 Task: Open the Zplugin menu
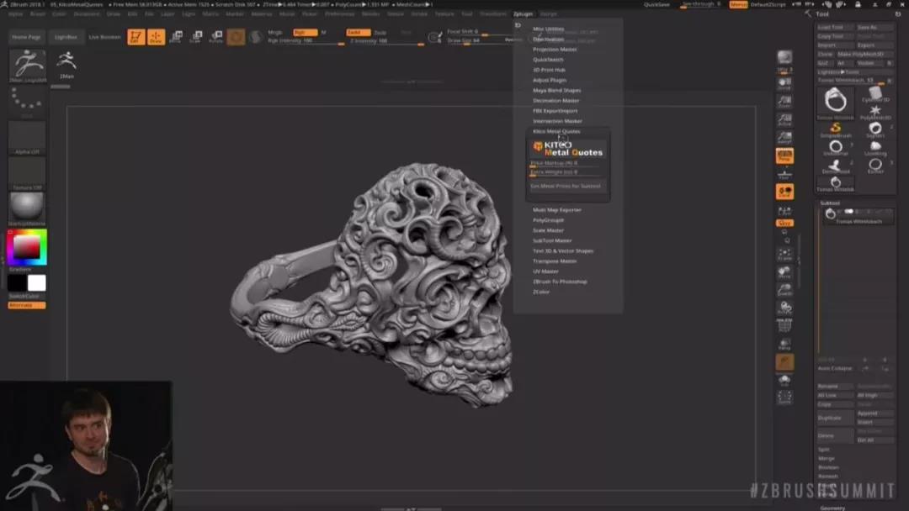[523, 14]
